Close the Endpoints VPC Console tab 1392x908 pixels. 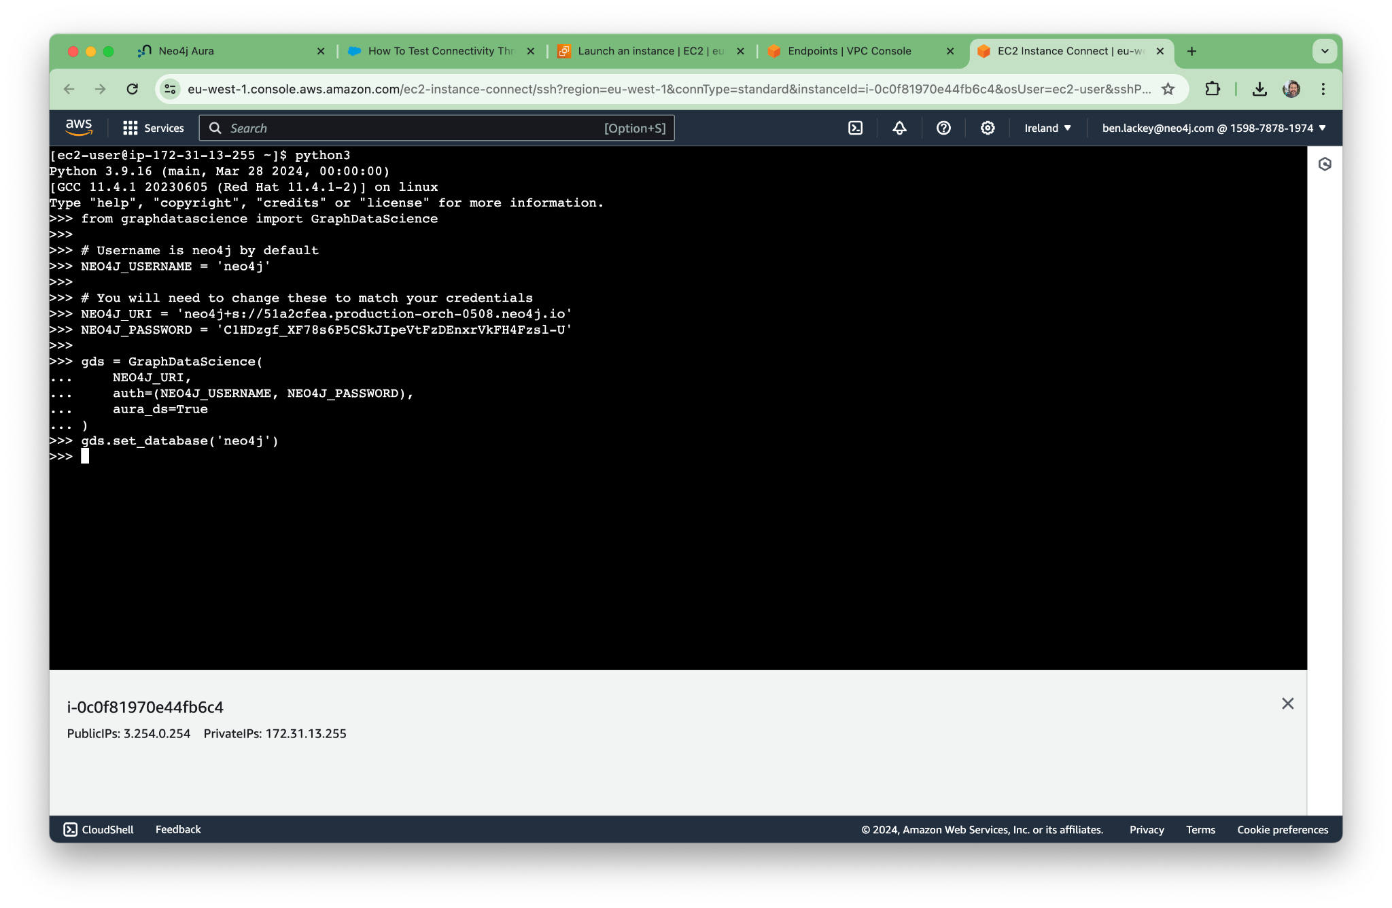pyautogui.click(x=950, y=51)
